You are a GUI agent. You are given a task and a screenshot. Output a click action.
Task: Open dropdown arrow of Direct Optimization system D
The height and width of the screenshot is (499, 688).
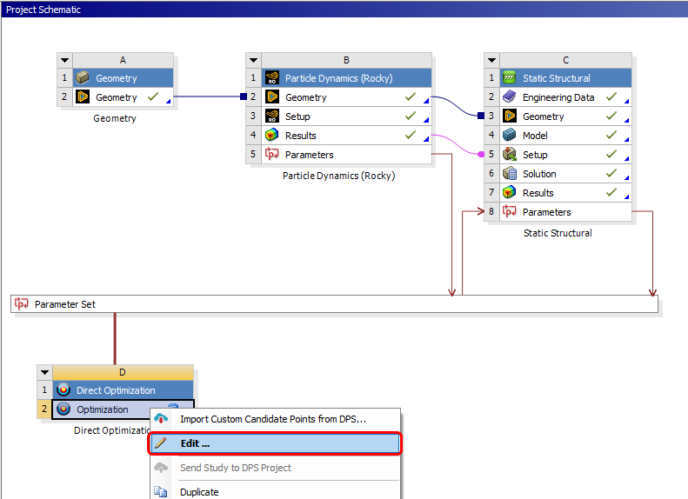tap(44, 372)
